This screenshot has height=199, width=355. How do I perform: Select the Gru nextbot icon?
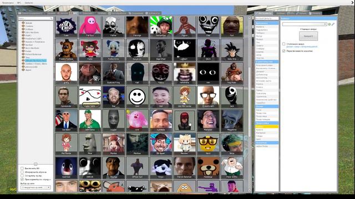(x=90, y=74)
